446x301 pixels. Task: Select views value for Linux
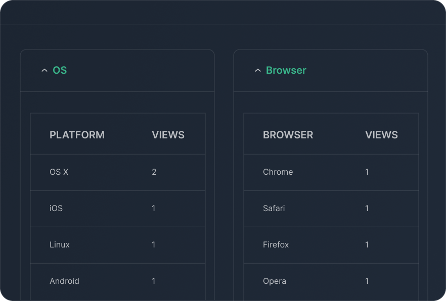coord(154,244)
